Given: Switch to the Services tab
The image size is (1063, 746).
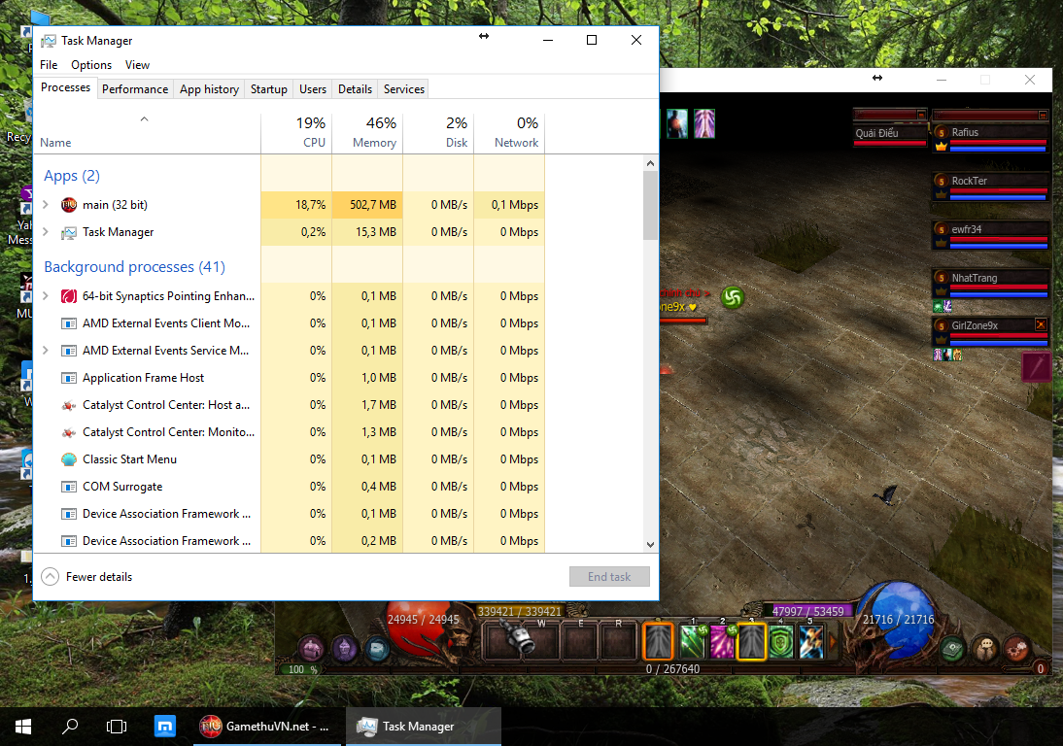Looking at the screenshot, I should [x=404, y=88].
